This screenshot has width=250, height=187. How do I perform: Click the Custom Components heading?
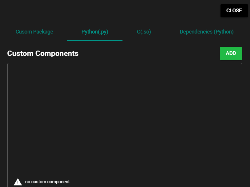pos(43,53)
